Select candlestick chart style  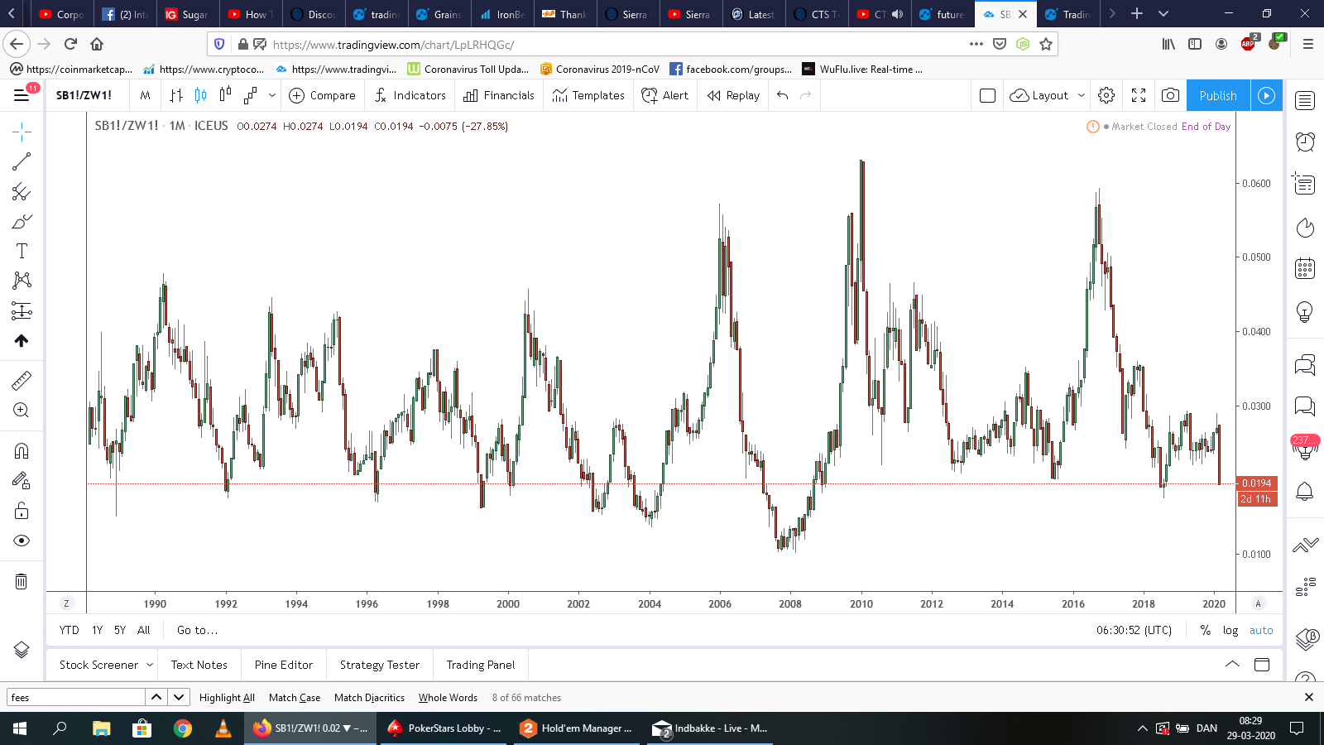(x=200, y=96)
